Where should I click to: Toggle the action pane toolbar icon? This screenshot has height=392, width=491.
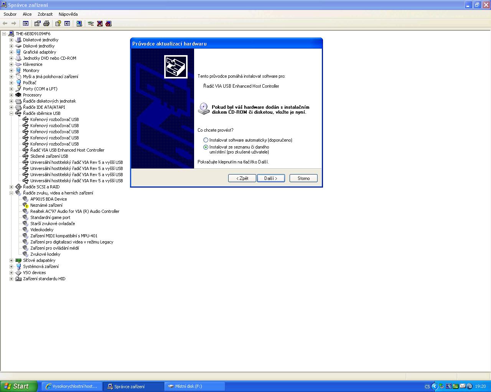click(67, 23)
